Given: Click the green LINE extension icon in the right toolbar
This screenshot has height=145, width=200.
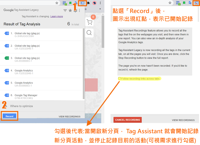Looking at the screenshot, I should pyautogui.click(x=184, y=3).
